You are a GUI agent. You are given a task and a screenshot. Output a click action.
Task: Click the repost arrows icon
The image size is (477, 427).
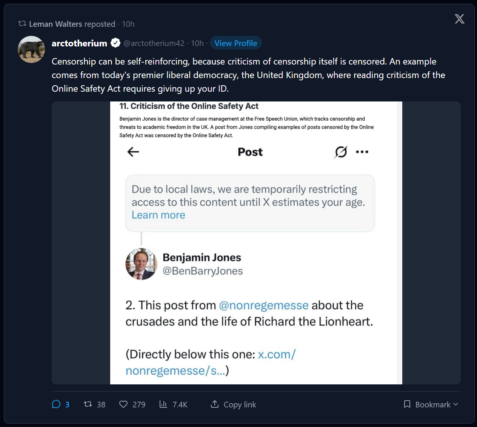[x=88, y=404]
